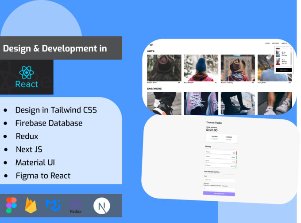Click the Shop nav link in store mockup
The width and height of the screenshot is (301, 223).
coord(267,43)
